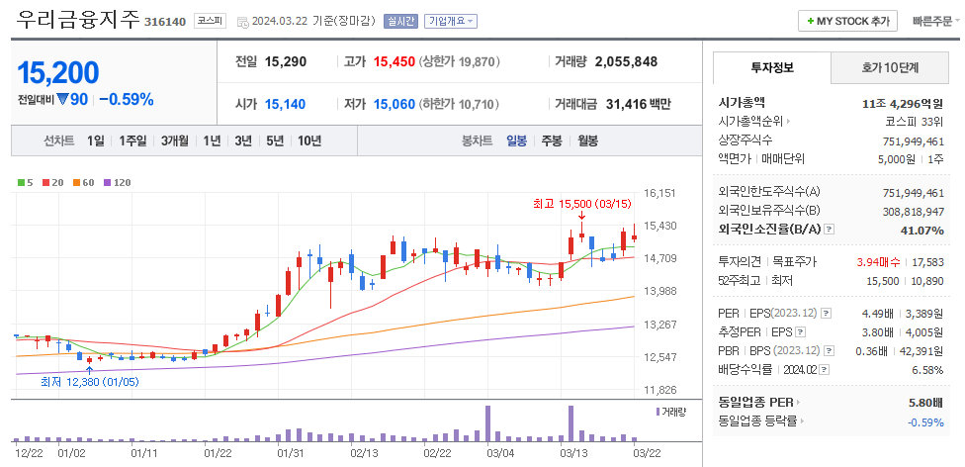
Task: Click the 우리금융지주 stock title
Action: pyautogui.click(x=79, y=20)
